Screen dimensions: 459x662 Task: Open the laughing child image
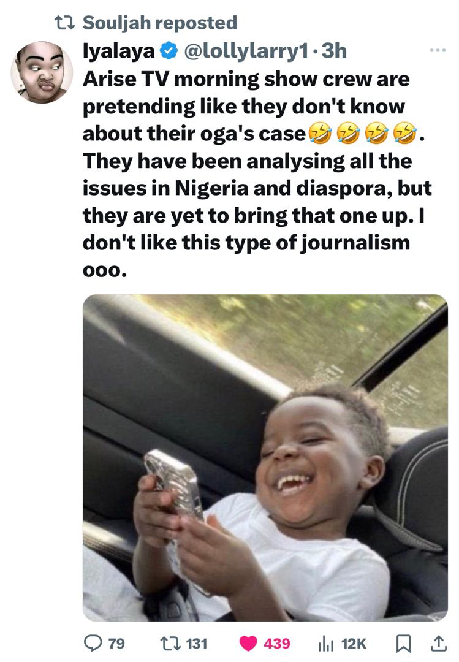(x=265, y=458)
